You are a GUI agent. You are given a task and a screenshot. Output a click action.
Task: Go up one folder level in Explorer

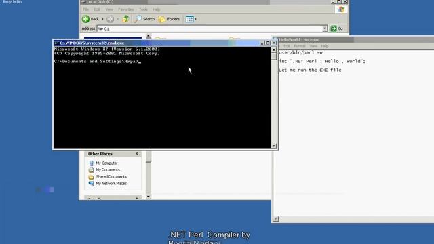pos(125,19)
